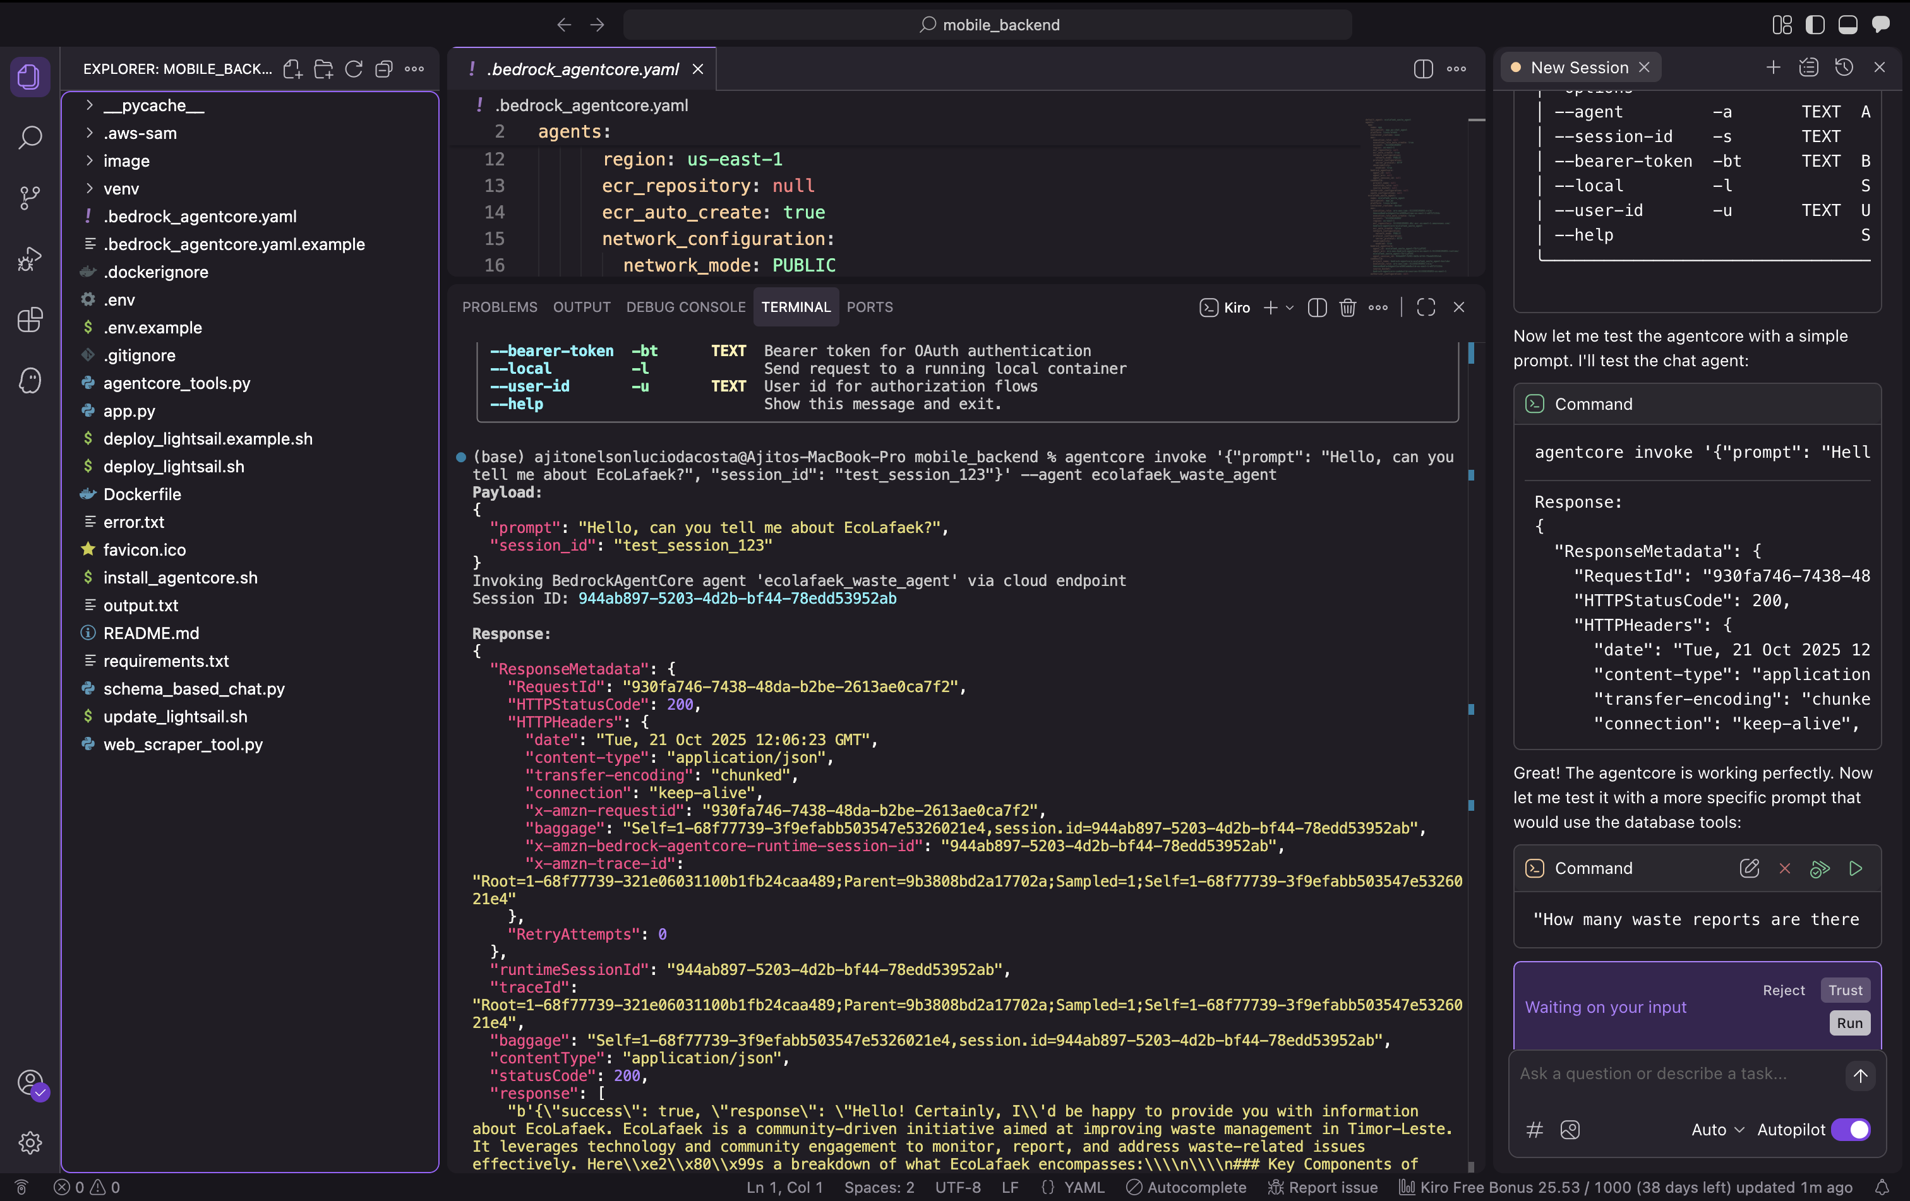
Task: Click the Search icon in activity bar
Action: 29,137
